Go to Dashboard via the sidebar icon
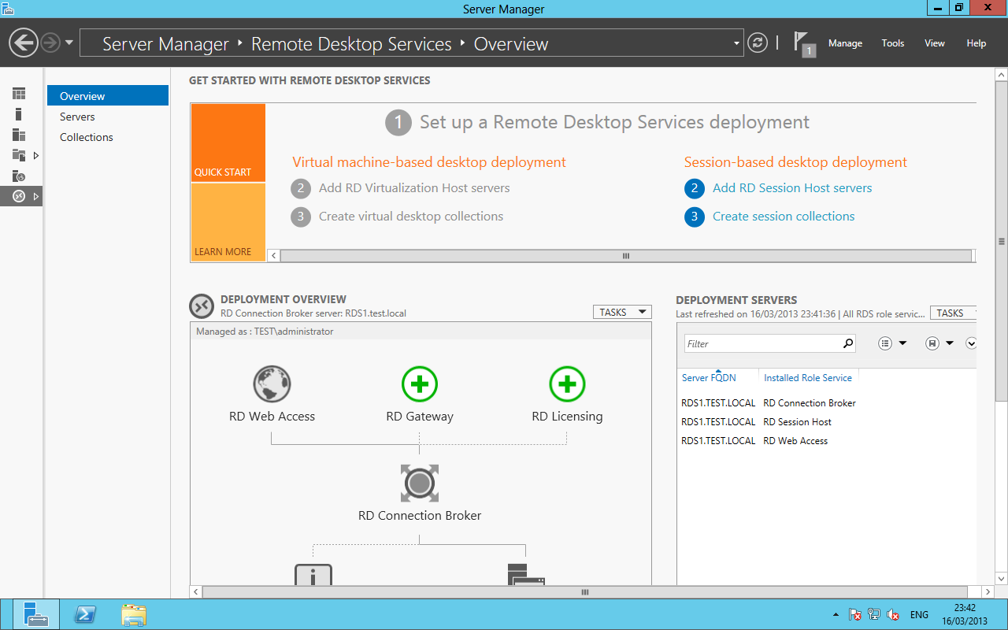Screen dimensions: 1008x630 (19, 94)
